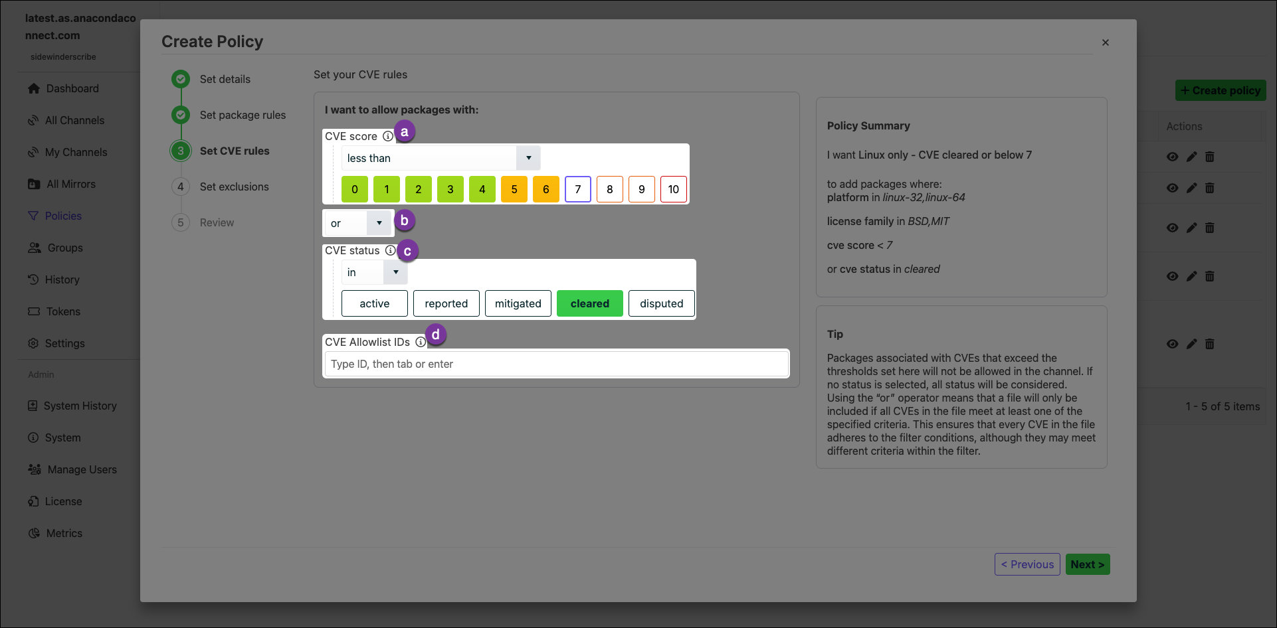Select CVE score 7 swatch

point(578,189)
